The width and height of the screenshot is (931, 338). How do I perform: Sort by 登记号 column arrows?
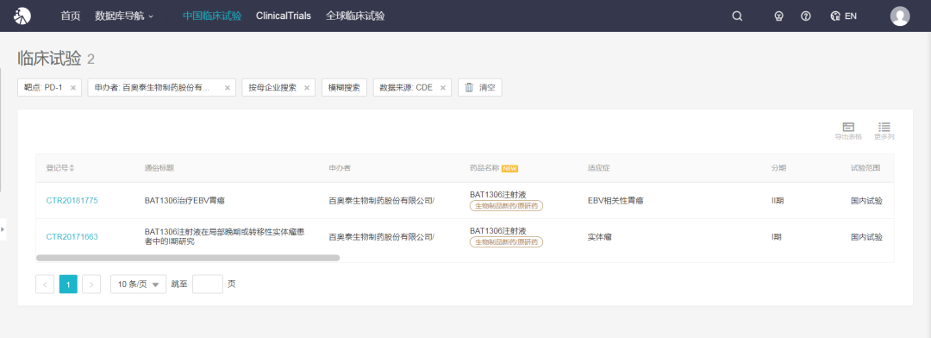72,168
